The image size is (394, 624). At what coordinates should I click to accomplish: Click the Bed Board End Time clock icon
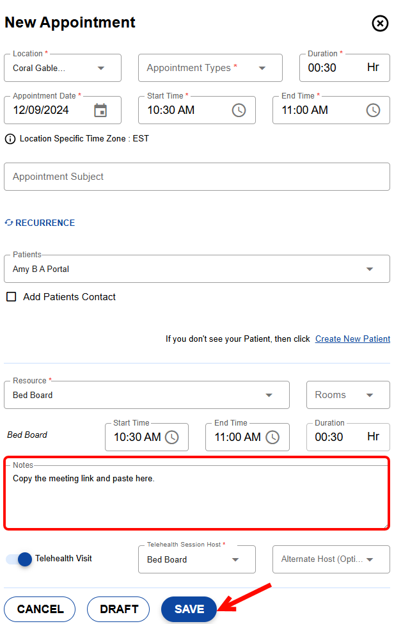tap(272, 437)
